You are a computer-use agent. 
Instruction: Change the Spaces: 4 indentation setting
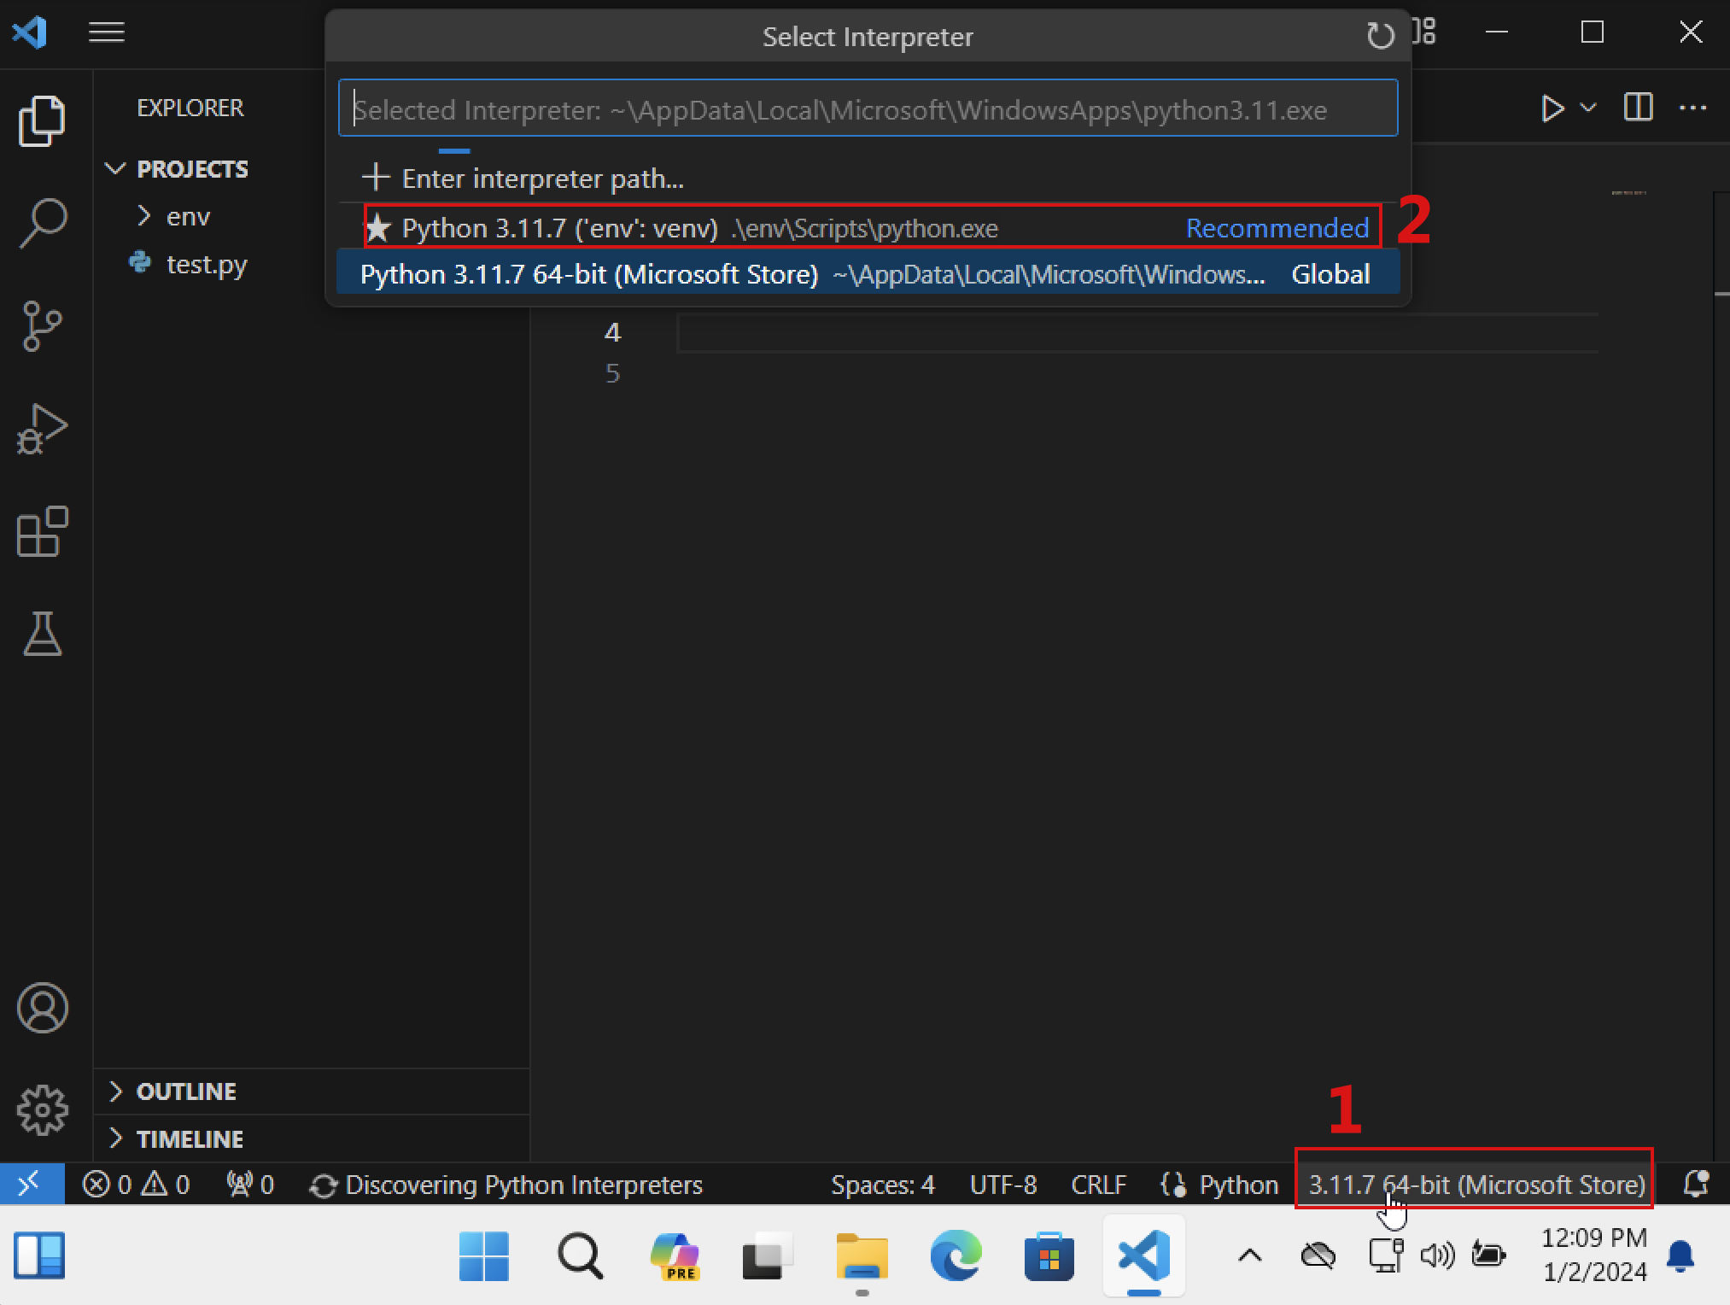coord(882,1185)
